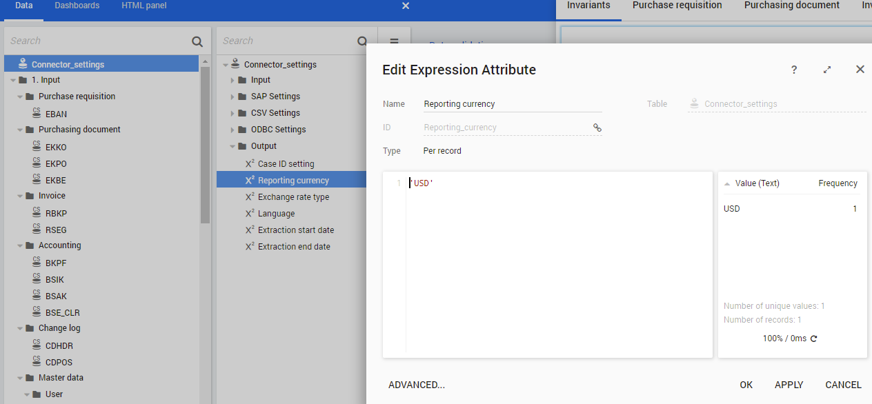The width and height of the screenshot is (872, 404).
Task: Collapse the Purchasing document folder
Action: point(21,130)
